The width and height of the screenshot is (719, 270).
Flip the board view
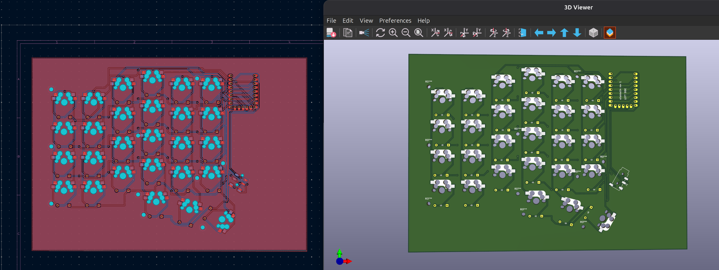522,33
